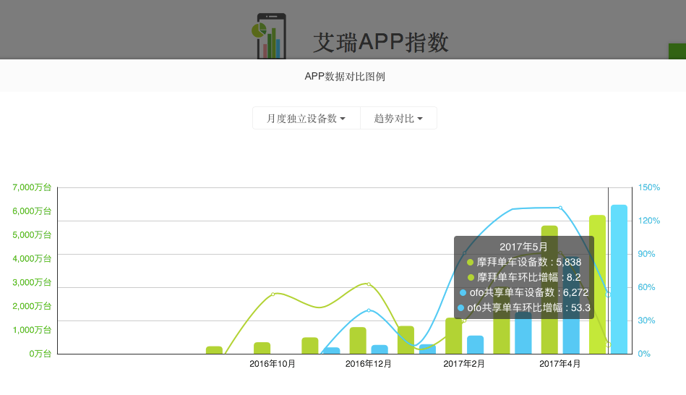Screen dimensions: 686x395
Task: Select the tallest blue ofo bar for 2017年5月
Action: pos(619,279)
